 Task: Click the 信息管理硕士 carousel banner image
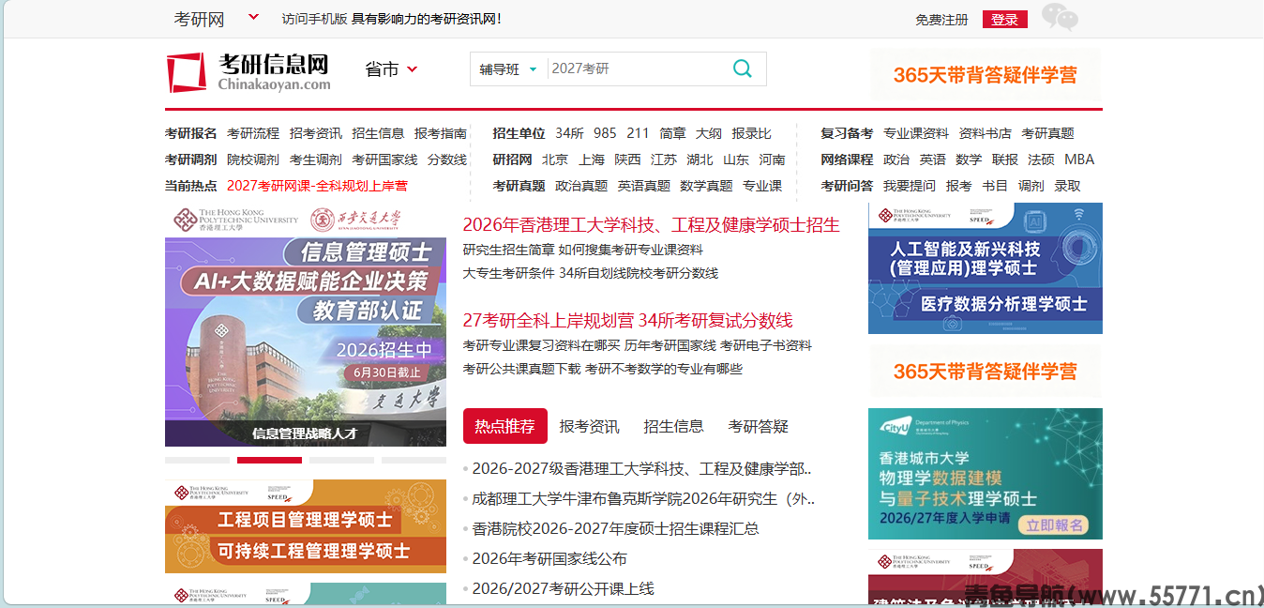306,325
